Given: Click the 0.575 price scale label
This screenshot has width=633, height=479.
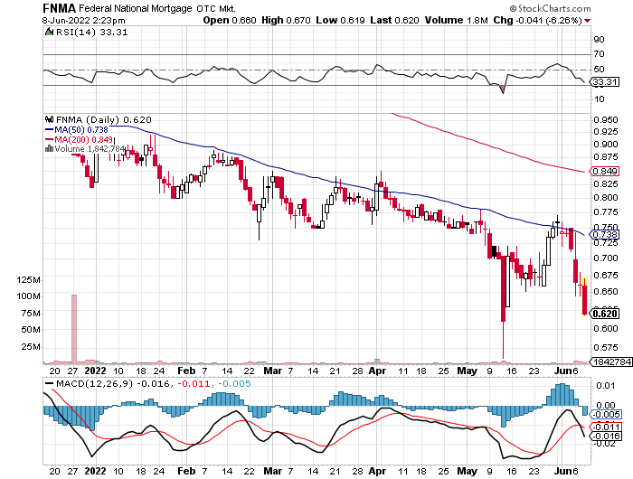Looking at the screenshot, I should (606, 347).
